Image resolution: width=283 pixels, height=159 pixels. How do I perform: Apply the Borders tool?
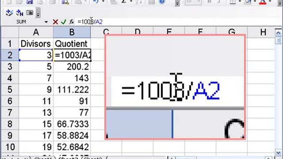click(233, 2)
